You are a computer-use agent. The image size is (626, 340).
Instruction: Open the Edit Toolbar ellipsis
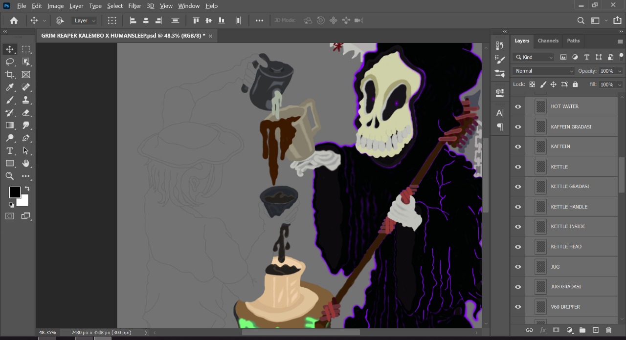pos(26,176)
